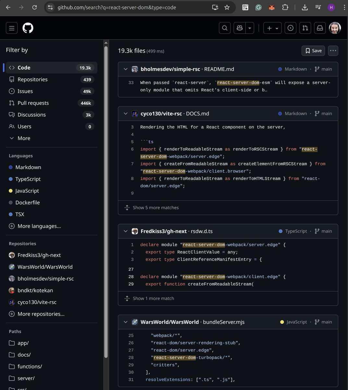Screen dimensions: 348x390
Task: Reload the page with the refresh icon
Action: point(34,7)
